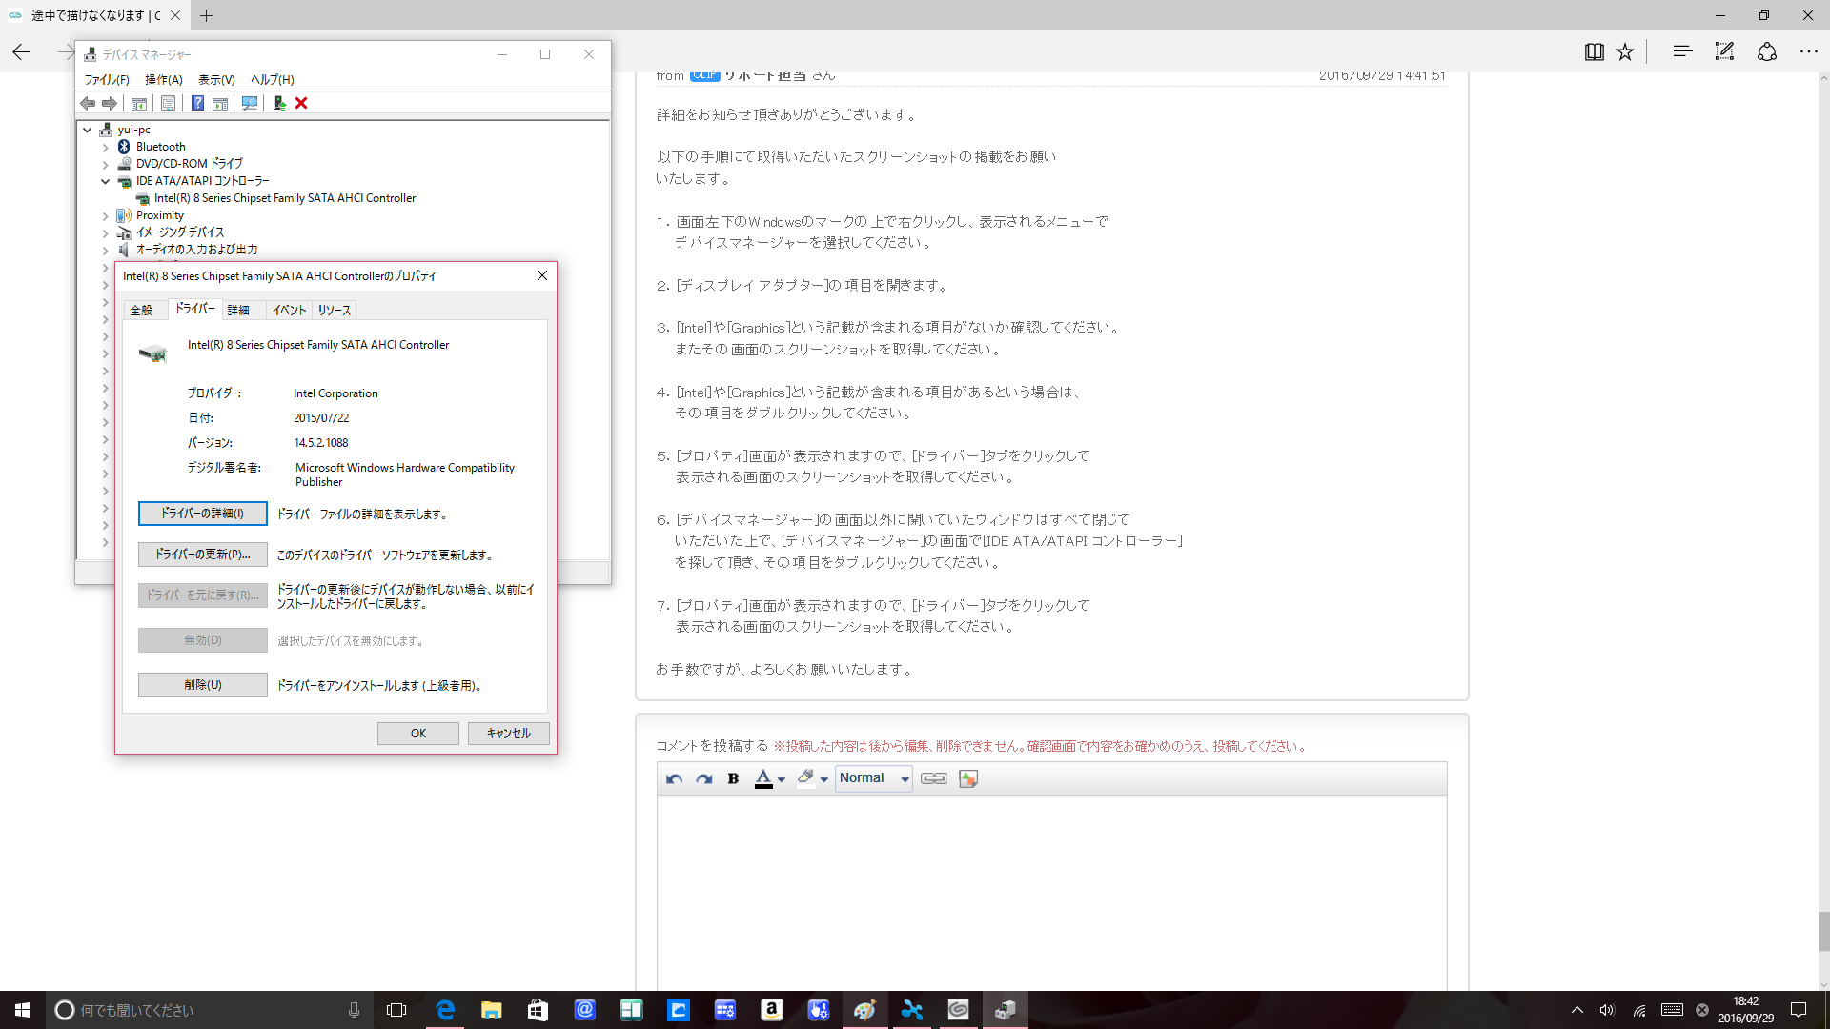Viewport: 1830px width, 1029px height.
Task: Open the Normal paragraph style dropdown
Action: [x=874, y=778]
